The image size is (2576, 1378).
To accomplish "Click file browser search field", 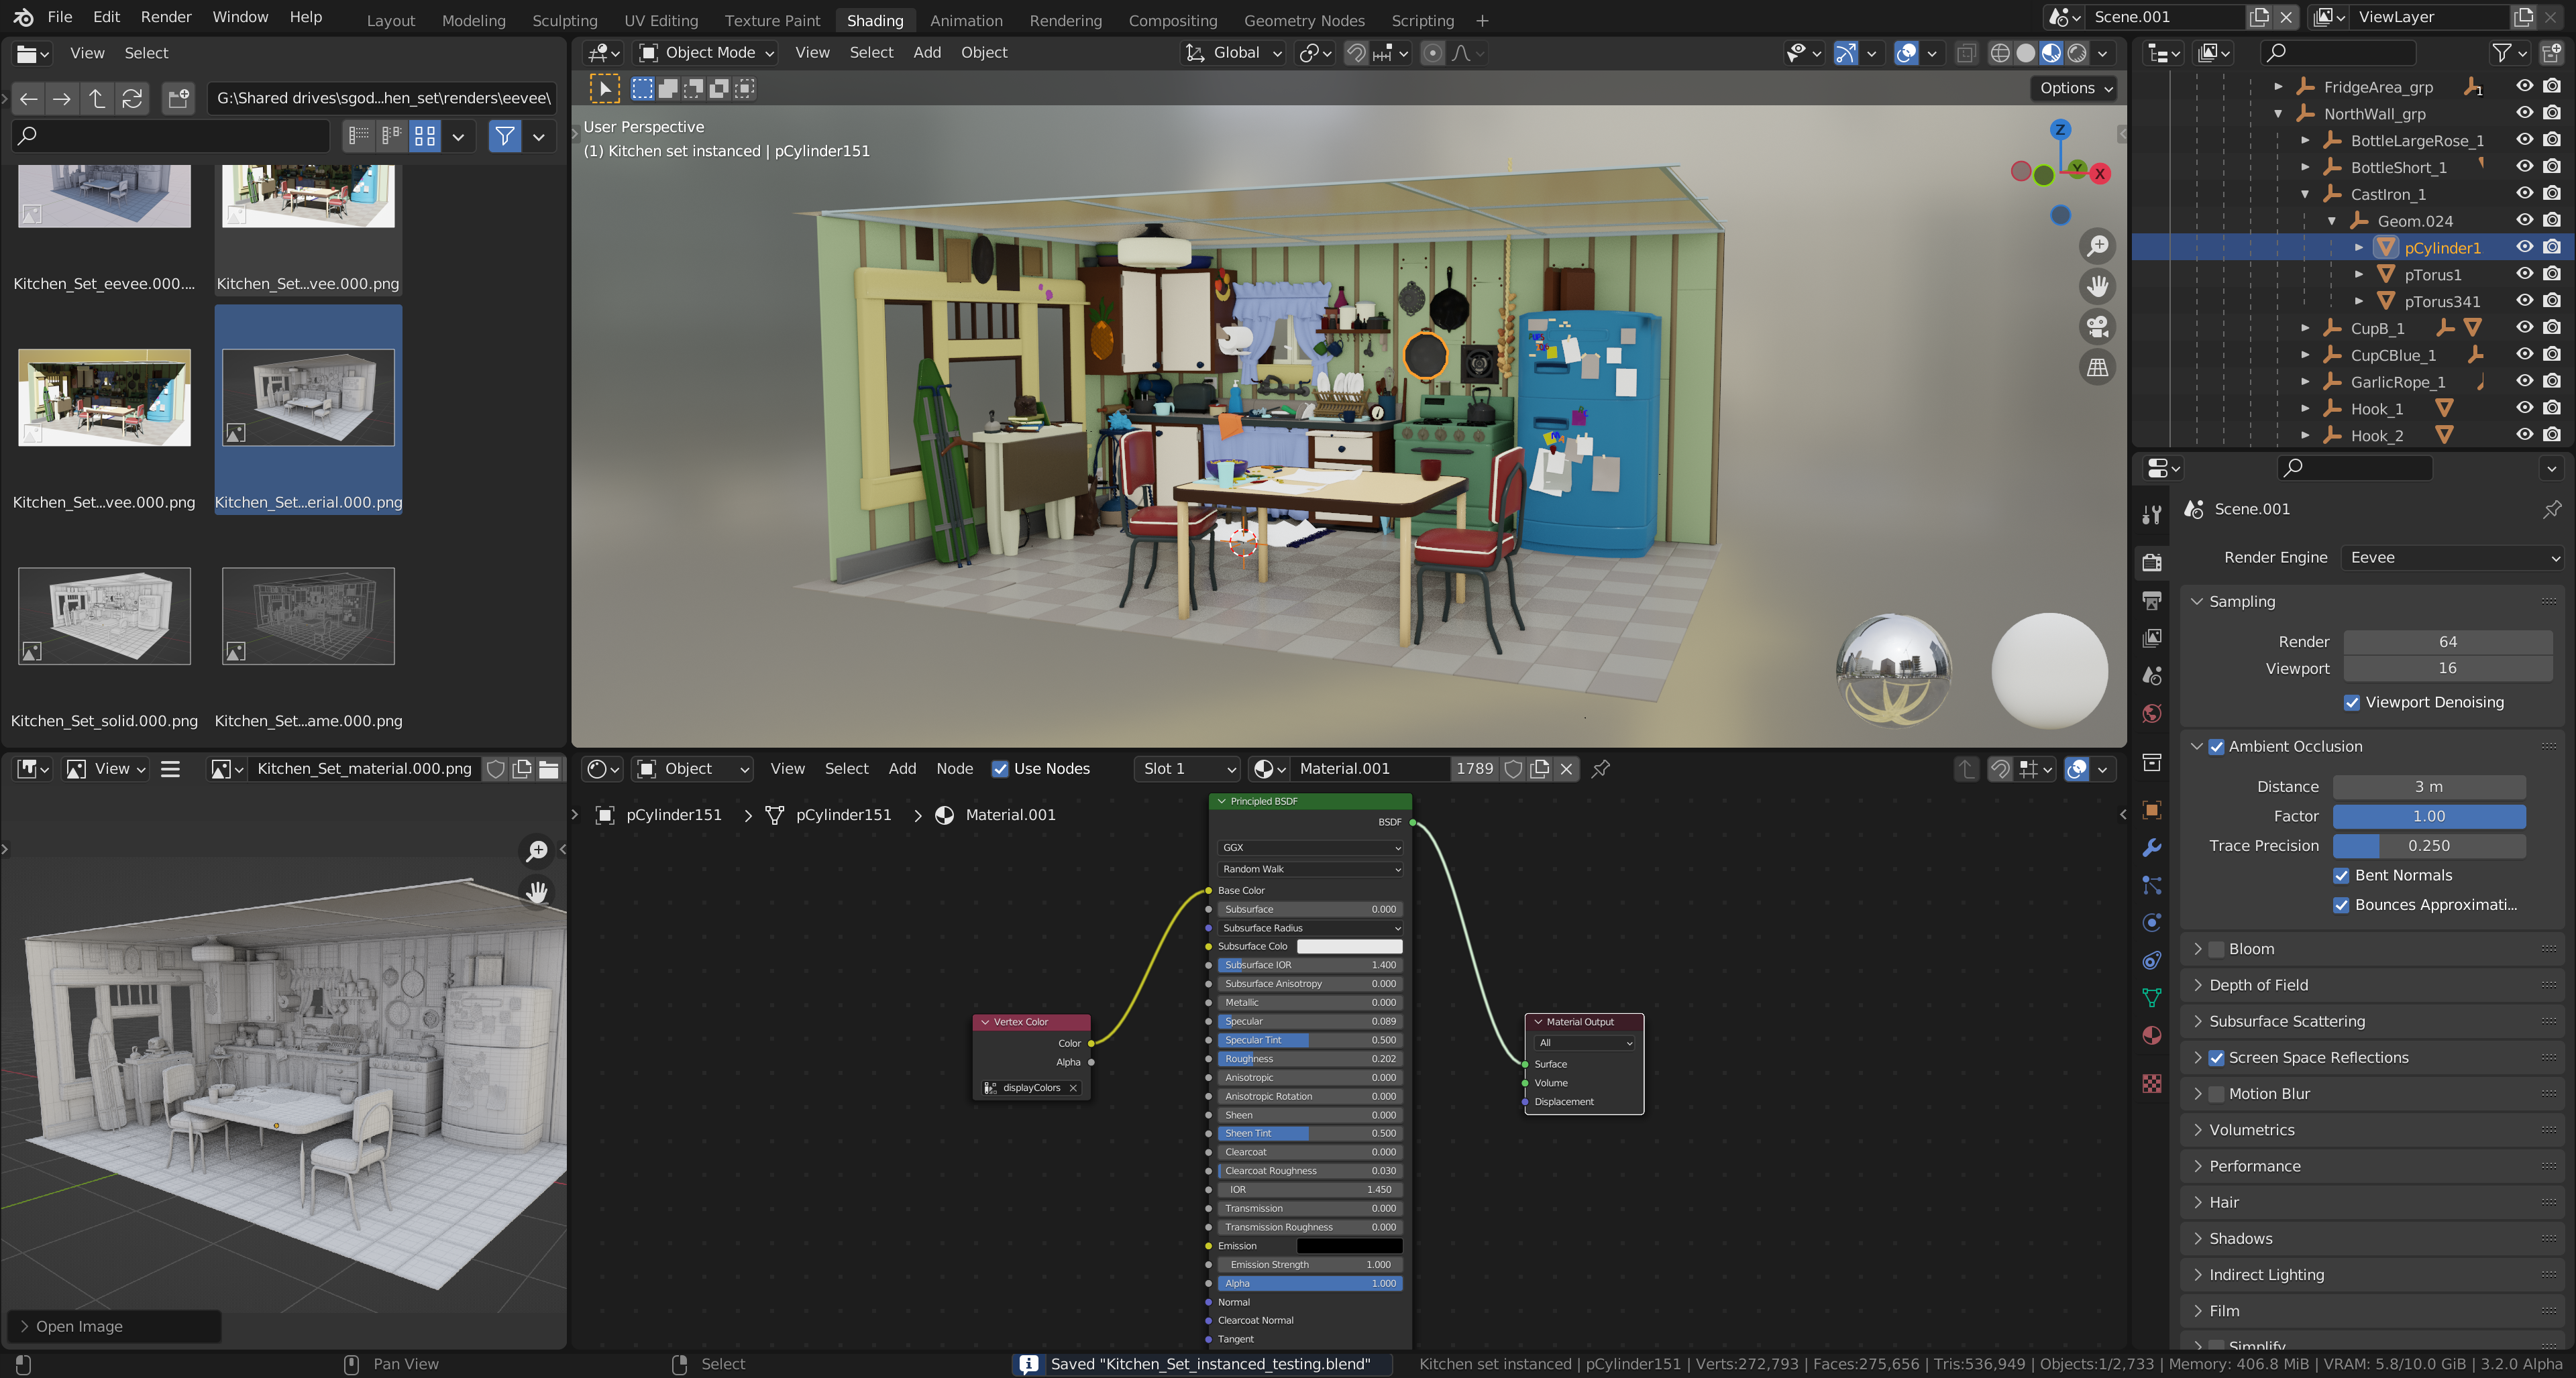I will [171, 135].
